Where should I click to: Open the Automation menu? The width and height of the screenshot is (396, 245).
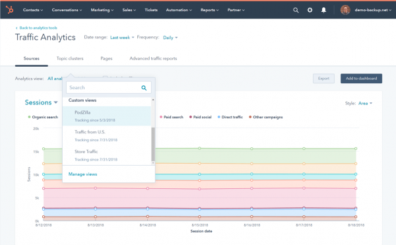179,10
